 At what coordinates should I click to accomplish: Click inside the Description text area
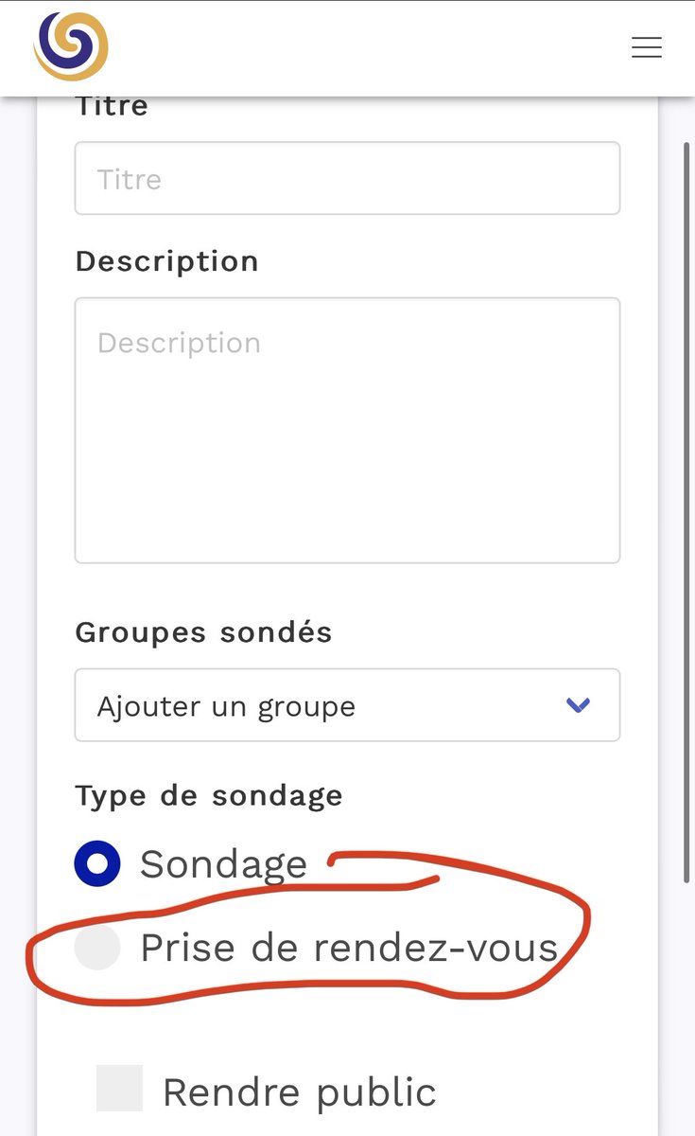(347, 431)
